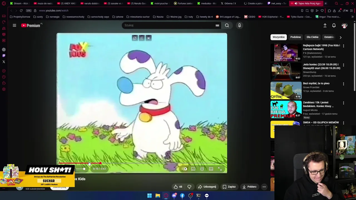Screen dimensions: 356x200
Task: Switch player to theater mode
Action: [211, 169]
